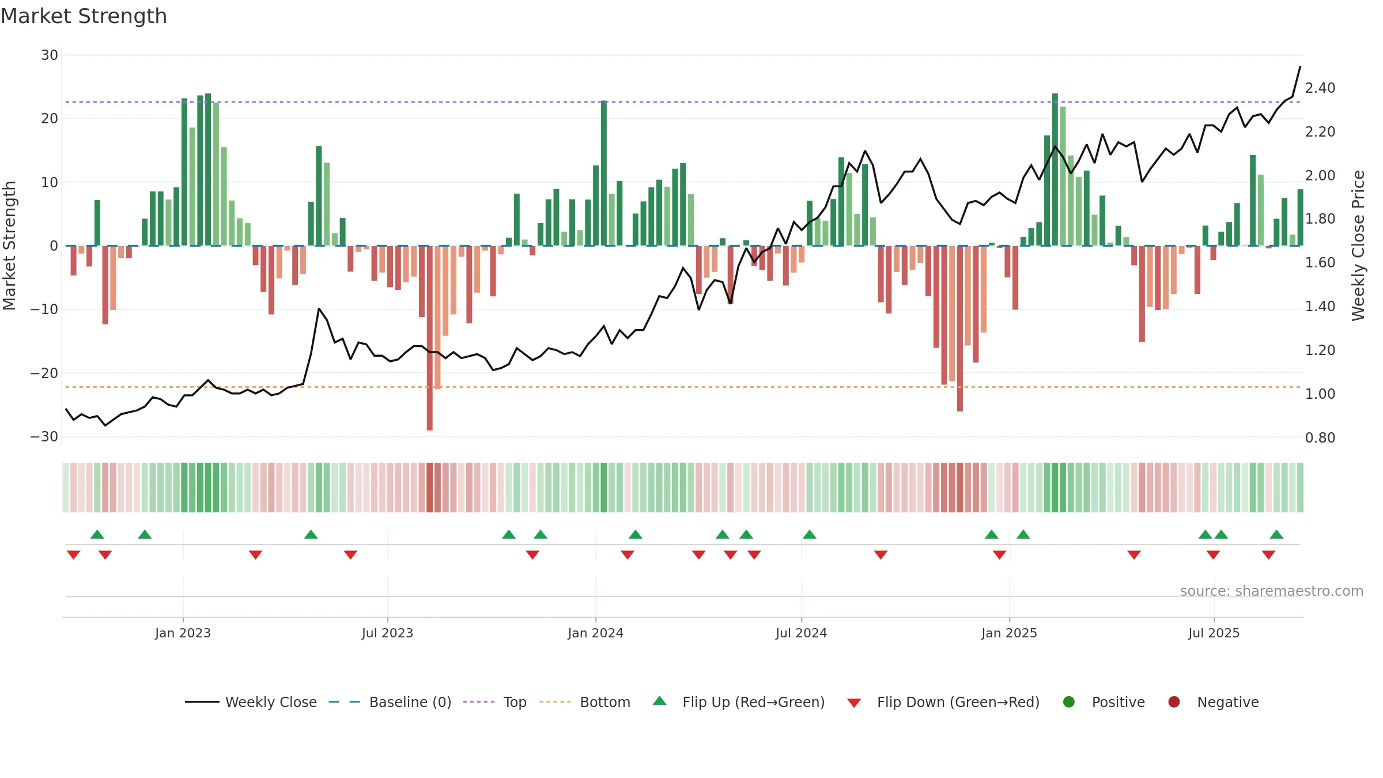Toggle the Bottom legend label
The width and height of the screenshot is (1383, 778).
coord(605,702)
